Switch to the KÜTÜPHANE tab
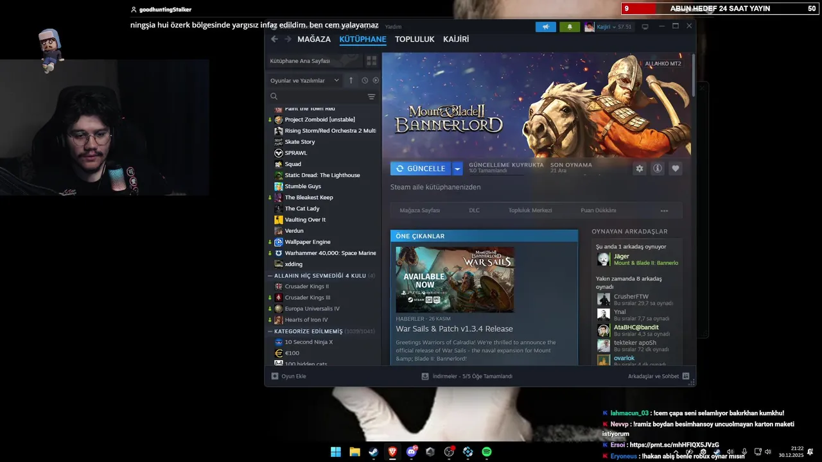Image resolution: width=822 pixels, height=462 pixels. (x=363, y=39)
